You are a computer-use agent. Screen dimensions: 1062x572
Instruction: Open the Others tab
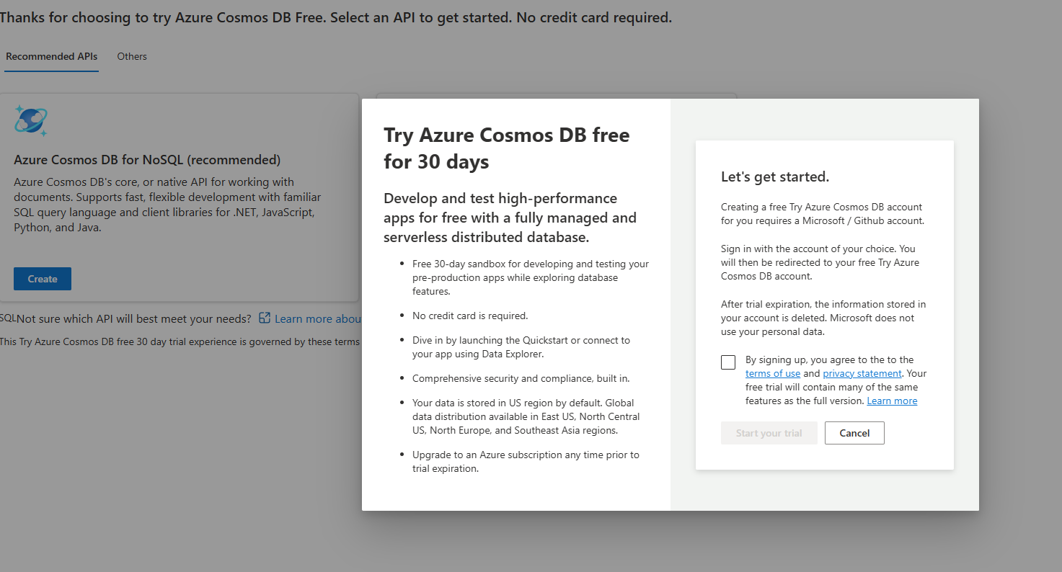[x=132, y=56]
